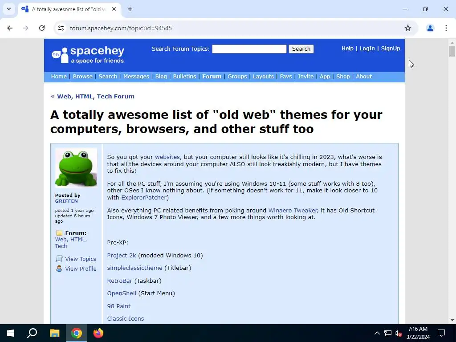Click the page vertical scrollbar thumb
Image resolution: width=456 pixels, height=342 pixels.
pos(452,52)
